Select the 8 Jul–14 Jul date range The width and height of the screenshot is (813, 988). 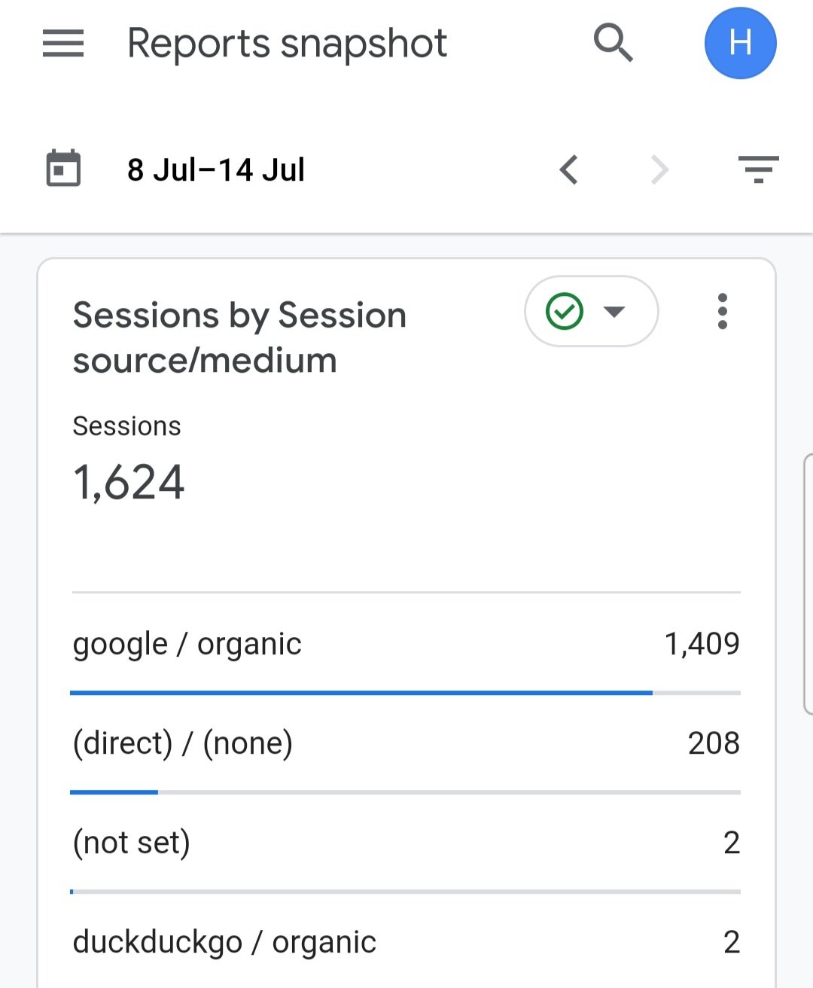click(x=216, y=169)
